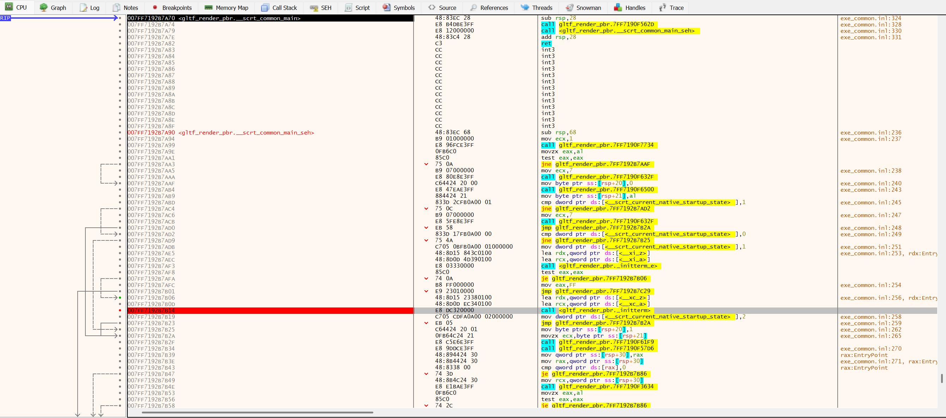Image resolution: width=946 pixels, height=418 pixels.
Task: Click the Threads tab icon
Action: 525,7
